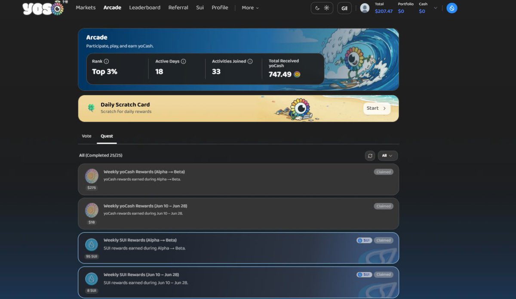Switch to light mode sun icon

click(x=327, y=8)
